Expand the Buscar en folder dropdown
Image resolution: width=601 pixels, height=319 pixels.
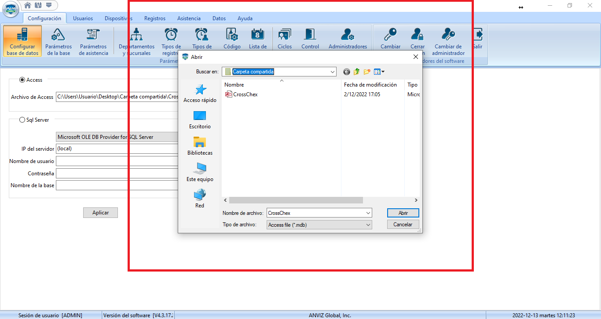pos(332,72)
